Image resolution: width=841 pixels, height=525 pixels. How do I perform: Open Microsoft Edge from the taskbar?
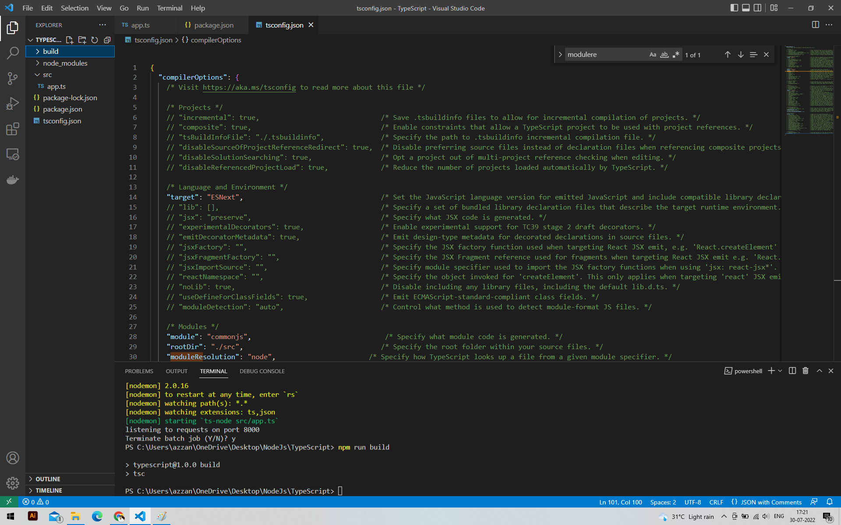pyautogui.click(x=97, y=516)
